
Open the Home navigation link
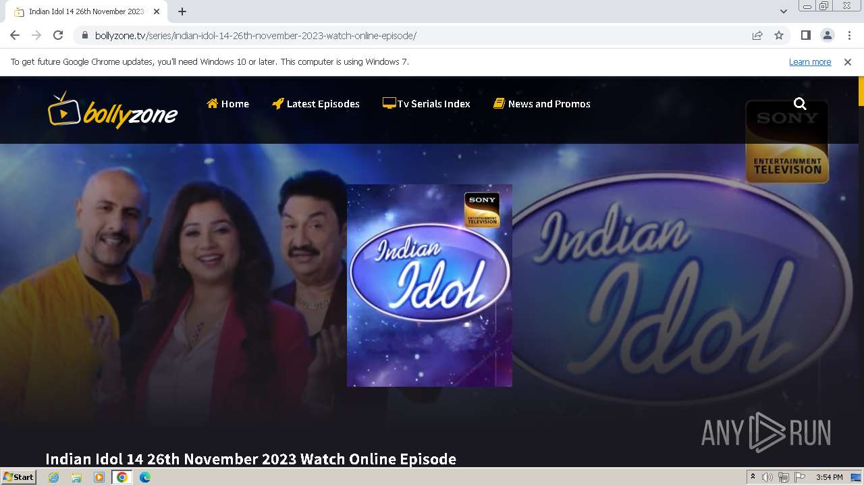pos(227,104)
